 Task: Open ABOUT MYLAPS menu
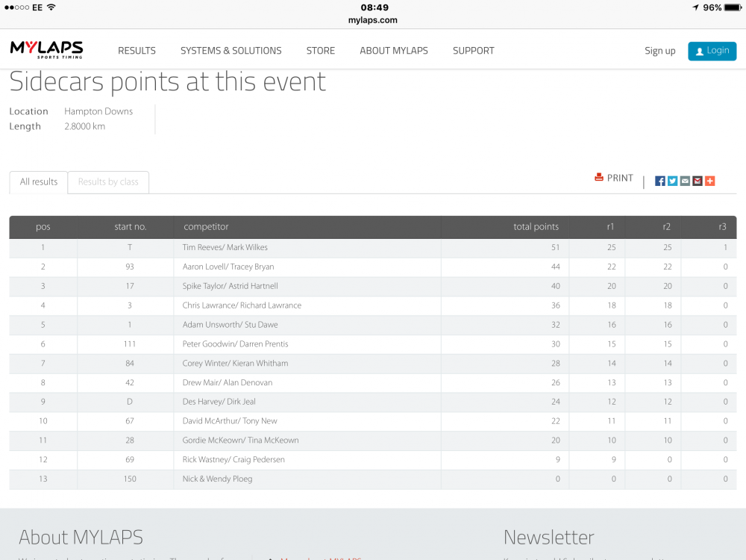pos(394,51)
